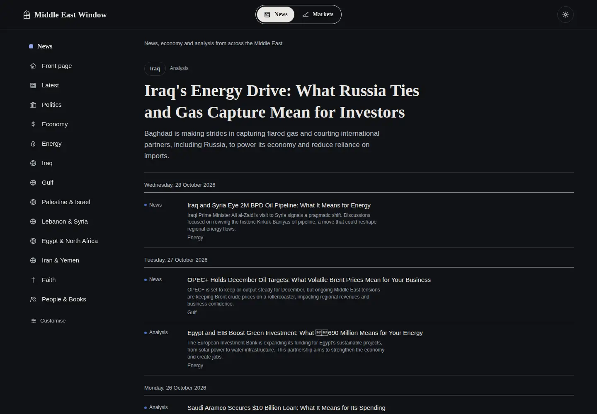Click the people icon beside People & Books
Viewport: 597px width, 414px height.
coord(33,299)
